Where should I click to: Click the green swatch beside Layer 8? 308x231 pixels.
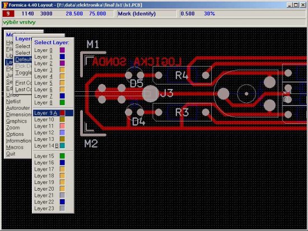pos(62,102)
